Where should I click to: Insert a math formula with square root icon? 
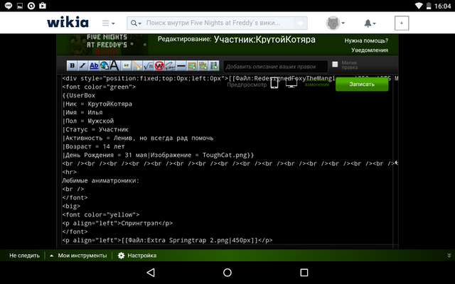pos(148,66)
